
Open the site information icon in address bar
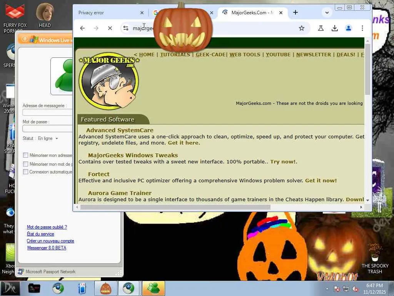126,28
